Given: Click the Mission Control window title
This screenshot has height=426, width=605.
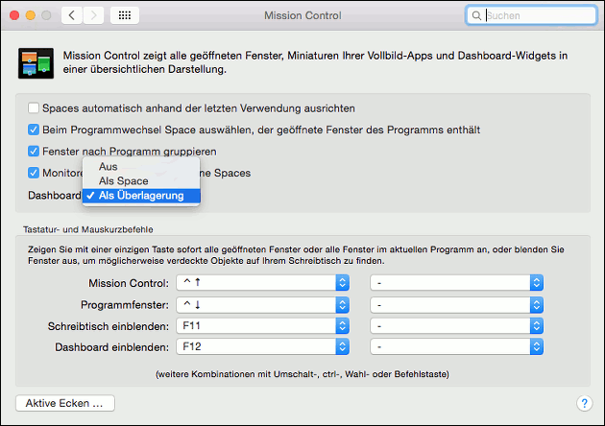Looking at the screenshot, I should click(x=302, y=15).
